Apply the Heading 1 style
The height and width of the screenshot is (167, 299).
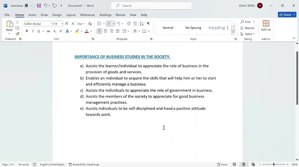pyautogui.click(x=218, y=28)
